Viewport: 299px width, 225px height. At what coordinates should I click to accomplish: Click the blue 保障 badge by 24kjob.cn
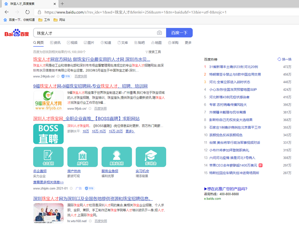coord(66,76)
